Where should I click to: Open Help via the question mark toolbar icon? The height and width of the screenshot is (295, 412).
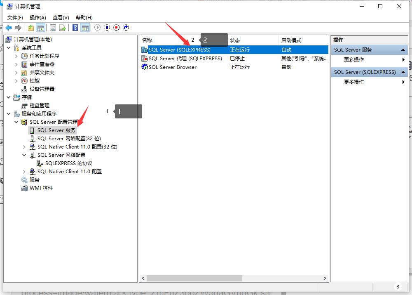click(76, 28)
